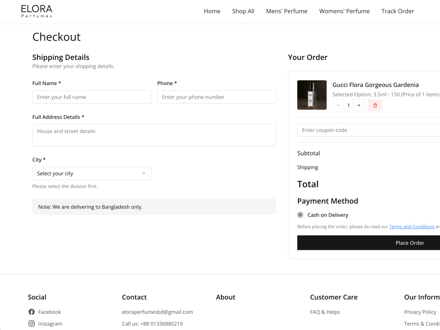Open the Privacy Policy footer link
Screen dimensions: 440x330
click(420, 312)
